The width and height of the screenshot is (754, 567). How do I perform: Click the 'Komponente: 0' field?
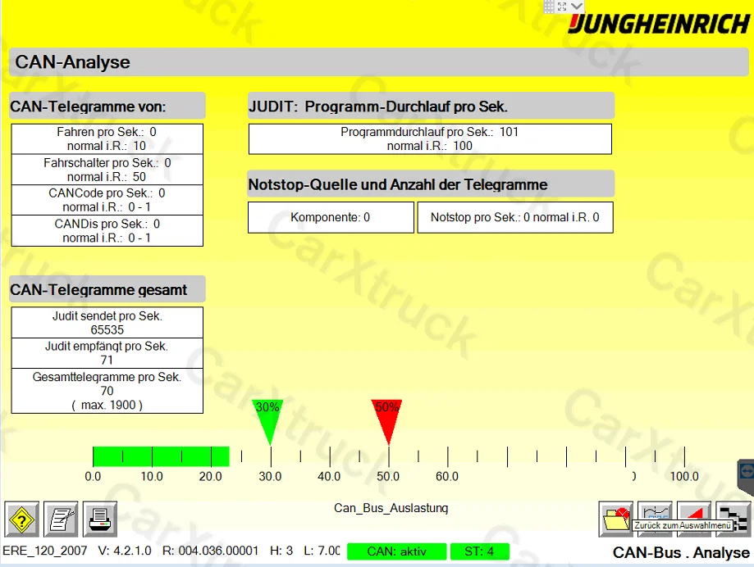(x=331, y=217)
